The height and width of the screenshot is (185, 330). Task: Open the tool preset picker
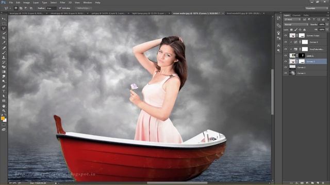pos(7,8)
